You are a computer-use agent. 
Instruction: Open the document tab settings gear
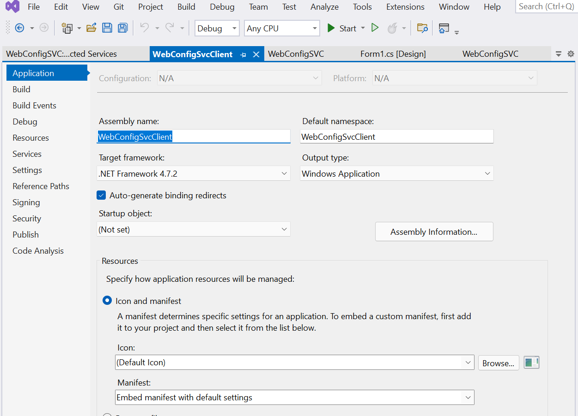571,54
